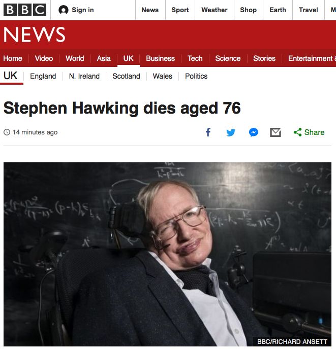The width and height of the screenshot is (336, 351).
Task: Open Scotland sub-section link
Action: pyautogui.click(x=126, y=76)
